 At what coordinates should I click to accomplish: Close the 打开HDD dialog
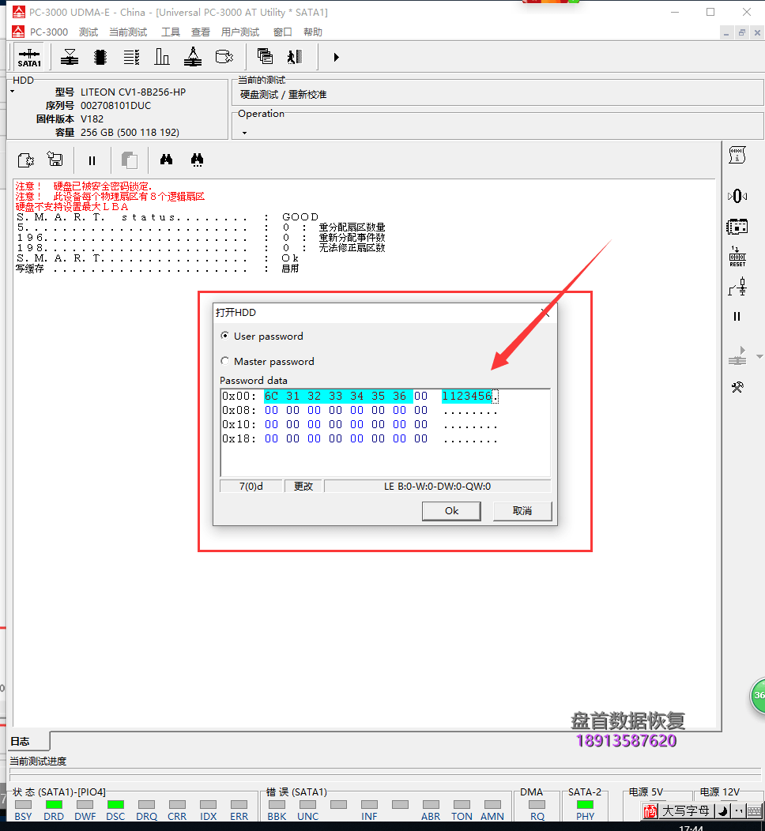(545, 313)
